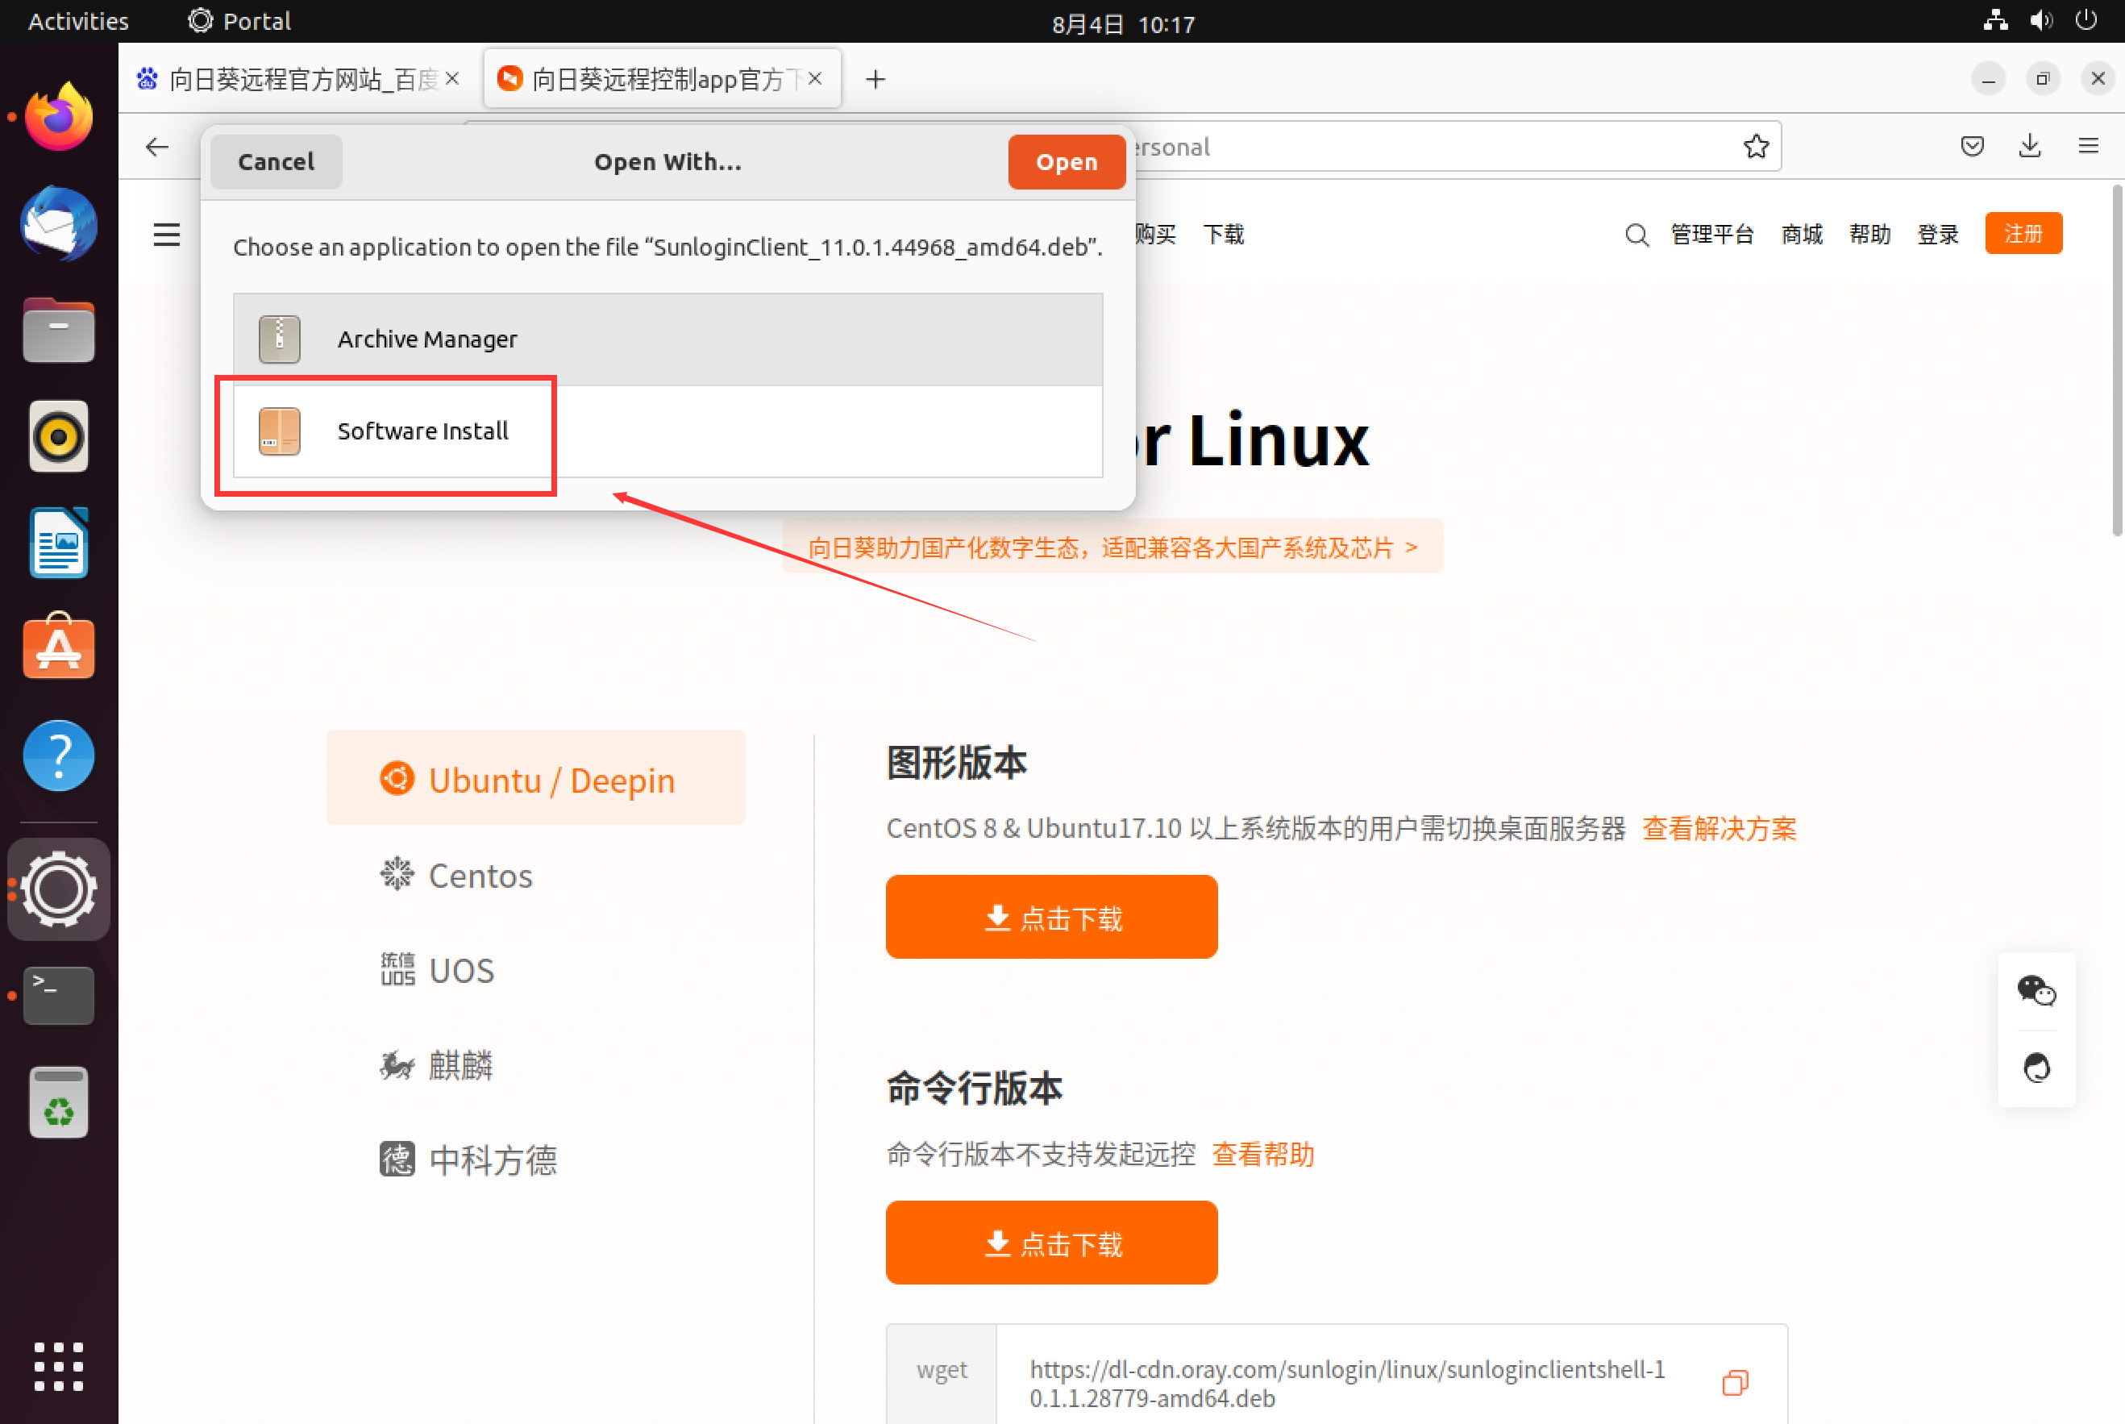Select UOS in the OS list
Viewport: 2125px width, 1424px height.
460,971
